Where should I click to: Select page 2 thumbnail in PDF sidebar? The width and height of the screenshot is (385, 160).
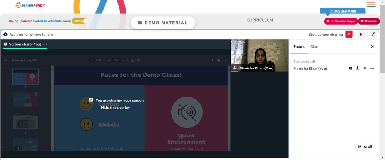(x=25, y=100)
